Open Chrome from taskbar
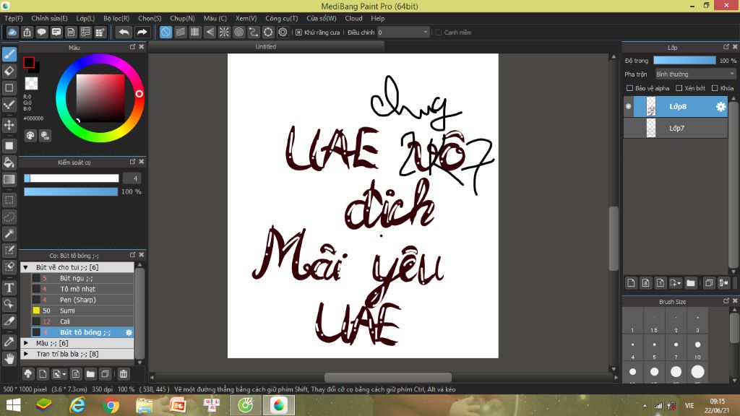Screen dimensions: 740x416 tap(111, 405)
